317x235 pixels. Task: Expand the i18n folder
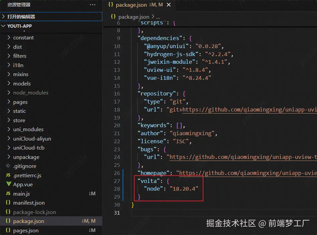pyautogui.click(x=18, y=65)
